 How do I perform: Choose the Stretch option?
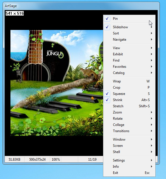(x=129, y=106)
